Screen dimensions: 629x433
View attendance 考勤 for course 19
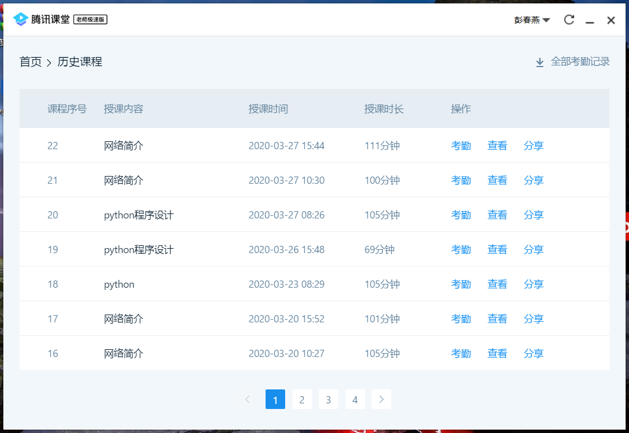coord(461,250)
